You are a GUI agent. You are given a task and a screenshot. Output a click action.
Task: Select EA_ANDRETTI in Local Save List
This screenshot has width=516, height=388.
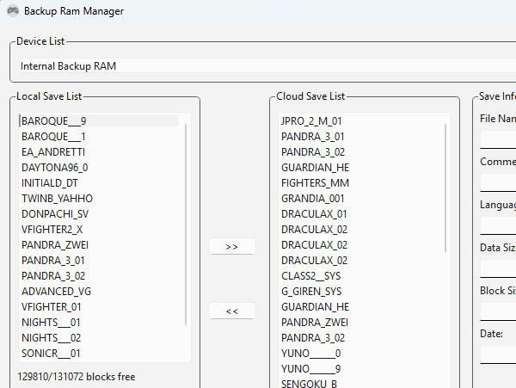pyautogui.click(x=99, y=151)
